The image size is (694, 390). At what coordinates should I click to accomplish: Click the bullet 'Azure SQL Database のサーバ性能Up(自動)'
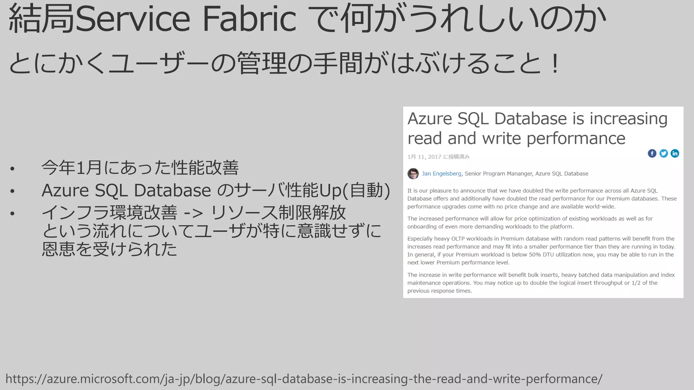pyautogui.click(x=216, y=190)
